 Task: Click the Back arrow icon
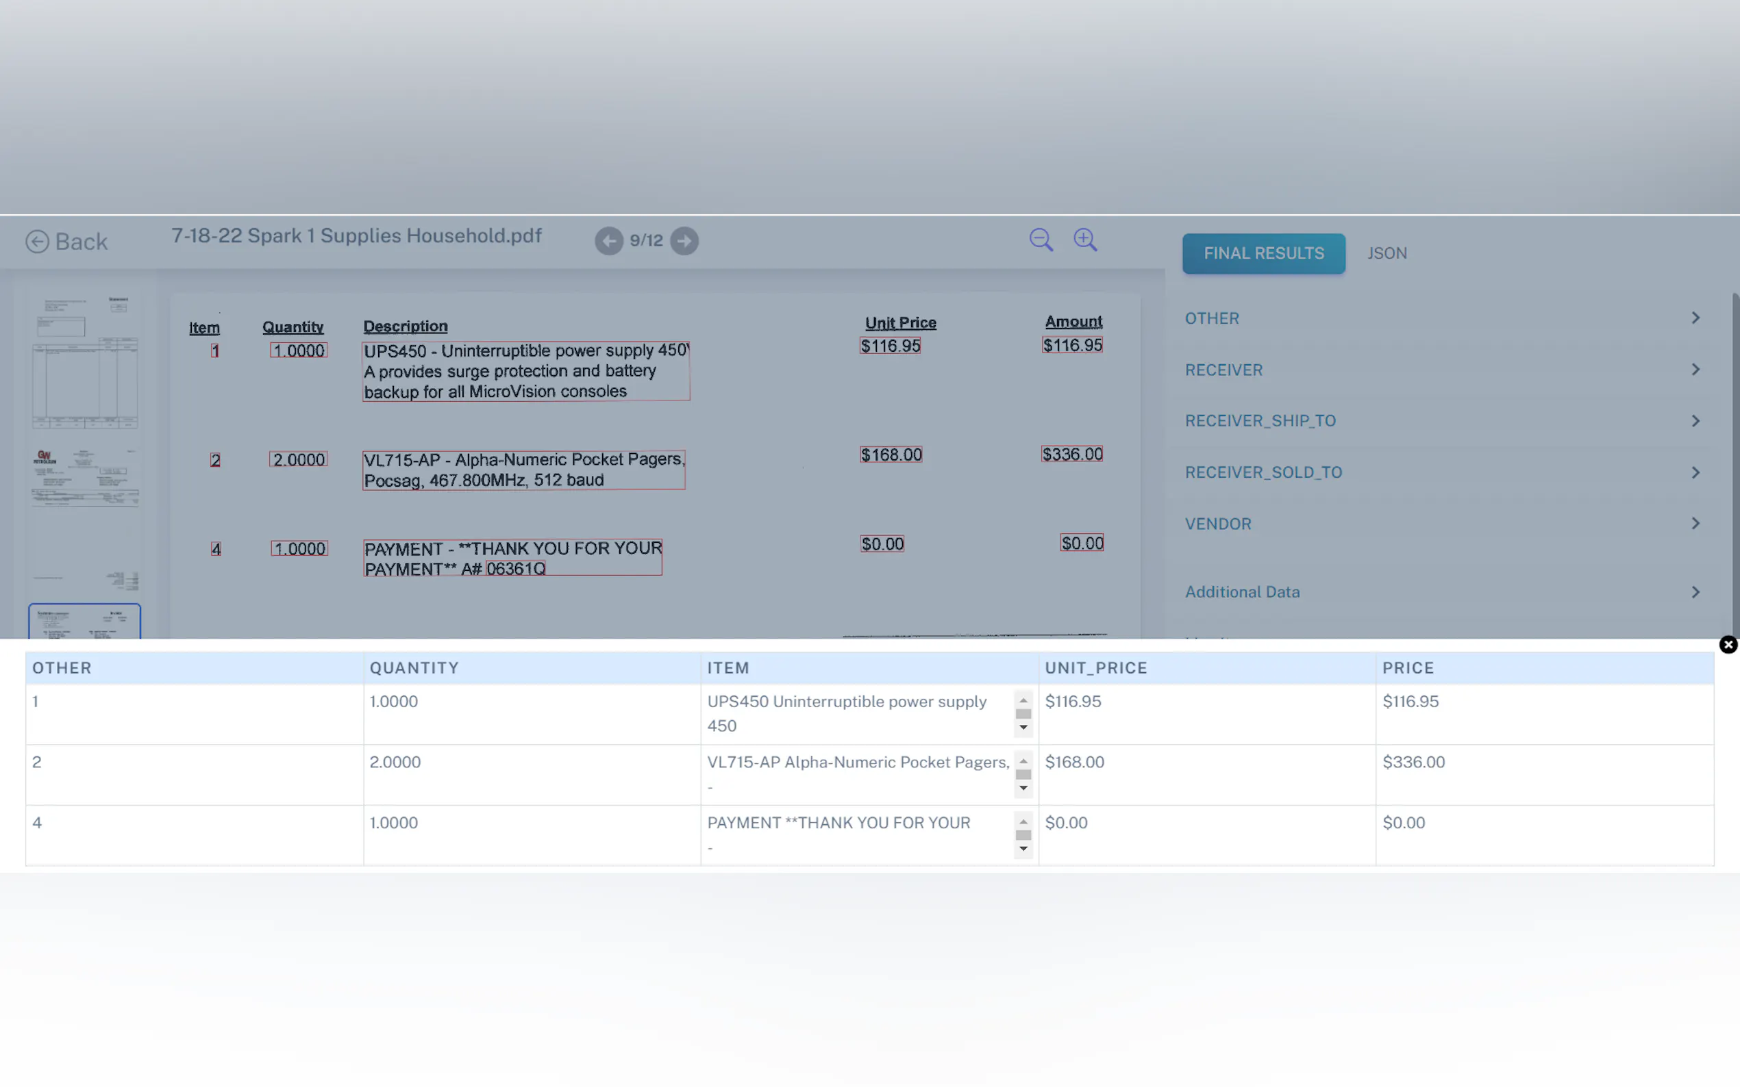pos(38,242)
